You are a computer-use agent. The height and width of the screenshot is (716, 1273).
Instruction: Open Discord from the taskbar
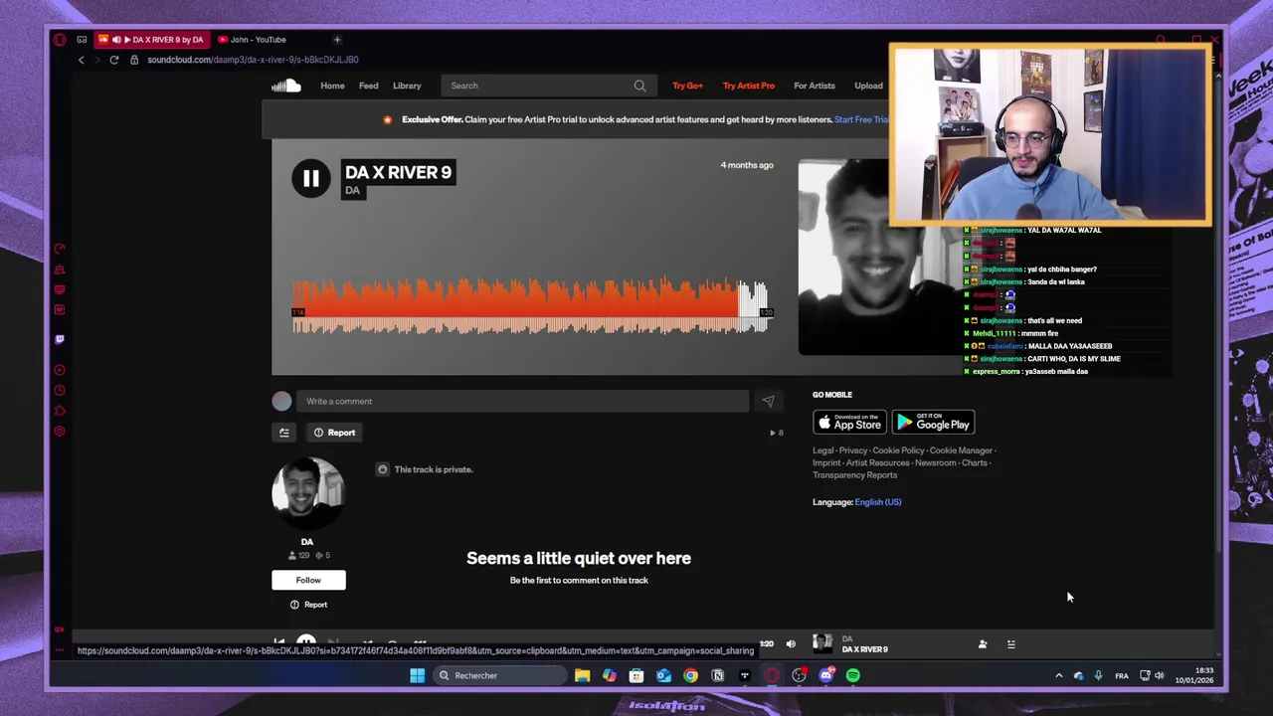pyautogui.click(x=826, y=675)
